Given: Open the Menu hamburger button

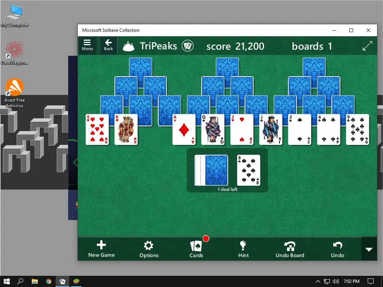Looking at the screenshot, I should pos(87,45).
